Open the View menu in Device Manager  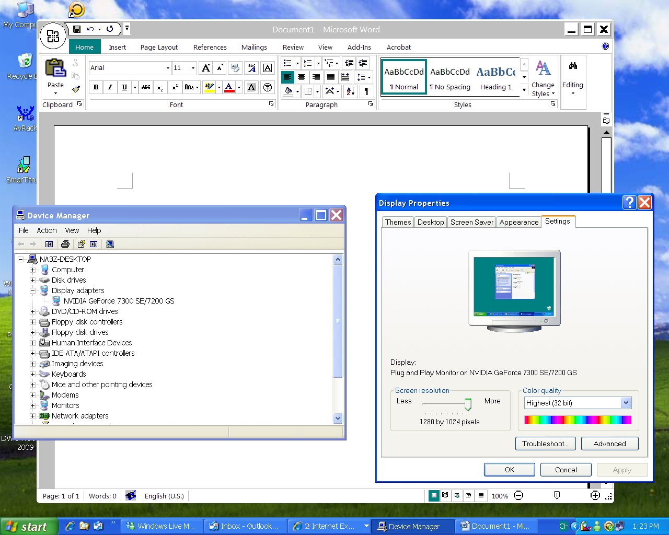pyautogui.click(x=72, y=230)
